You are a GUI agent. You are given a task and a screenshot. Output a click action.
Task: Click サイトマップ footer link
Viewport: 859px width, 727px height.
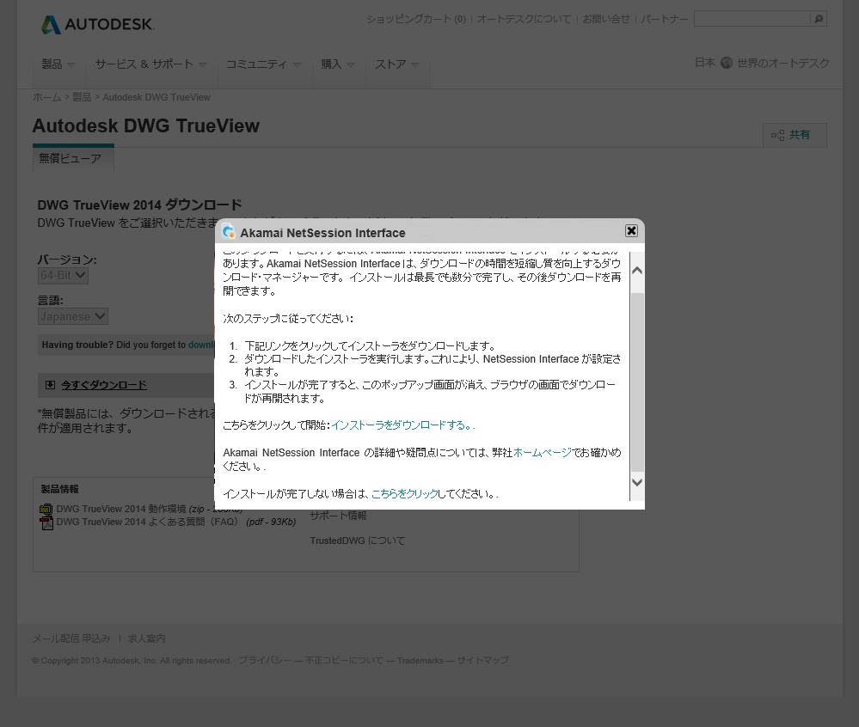(x=482, y=661)
